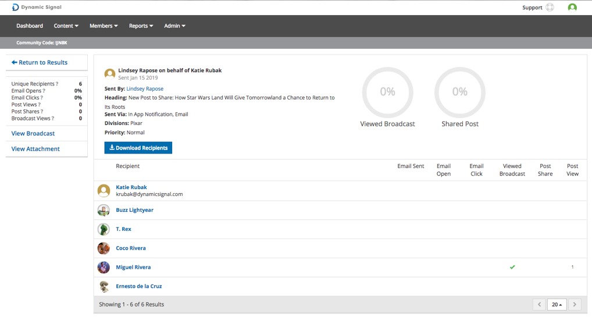
Task: Click Community Code: IJN8K text
Action: click(41, 42)
